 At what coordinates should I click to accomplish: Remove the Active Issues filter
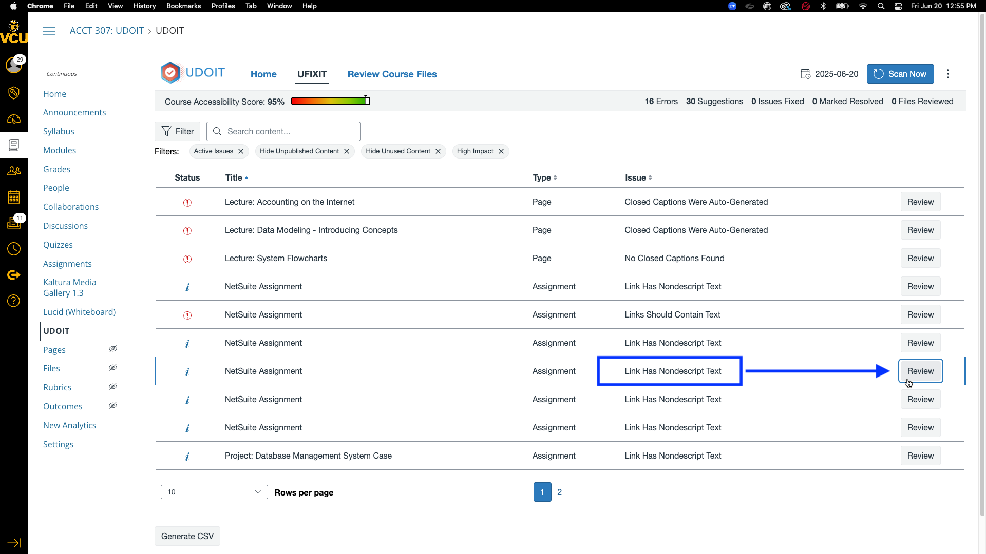pos(241,151)
